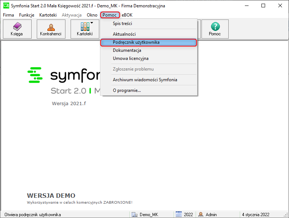The image size is (289, 218).
Task: Click the Demo_MK company icon in status bar
Action: 135,215
